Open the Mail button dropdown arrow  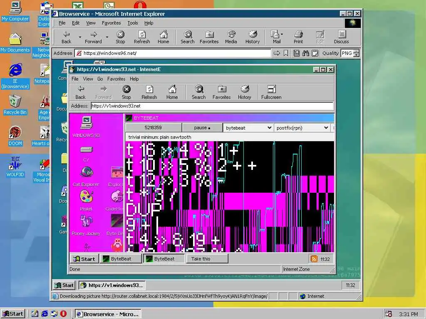(x=282, y=34)
